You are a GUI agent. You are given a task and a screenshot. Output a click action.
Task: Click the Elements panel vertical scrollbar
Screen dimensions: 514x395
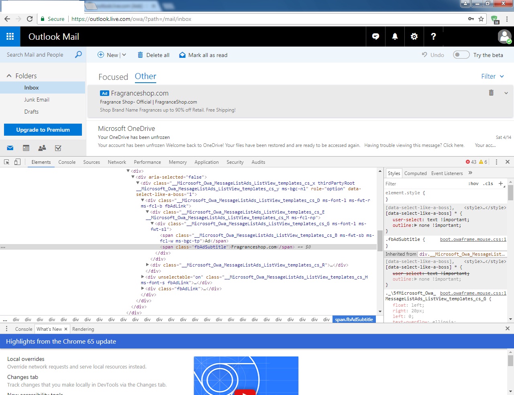click(380, 241)
